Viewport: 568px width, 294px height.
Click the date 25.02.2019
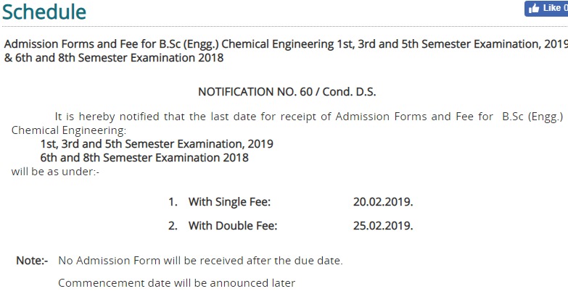point(383,226)
